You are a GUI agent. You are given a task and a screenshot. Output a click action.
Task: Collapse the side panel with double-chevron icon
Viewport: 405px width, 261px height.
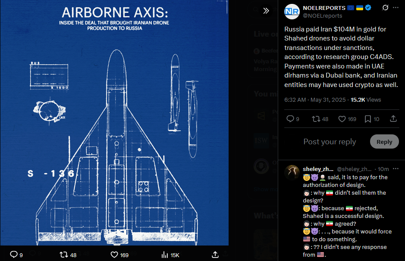(x=266, y=11)
